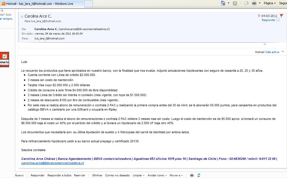The width and height of the screenshot is (287, 178).
Task: Select the Hotmail - Windows Live browser tab
Action: tap(42, 4)
